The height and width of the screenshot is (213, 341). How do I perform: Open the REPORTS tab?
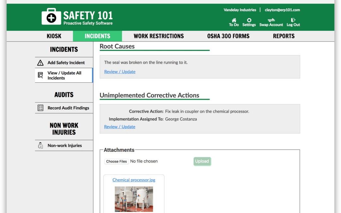coord(284,36)
